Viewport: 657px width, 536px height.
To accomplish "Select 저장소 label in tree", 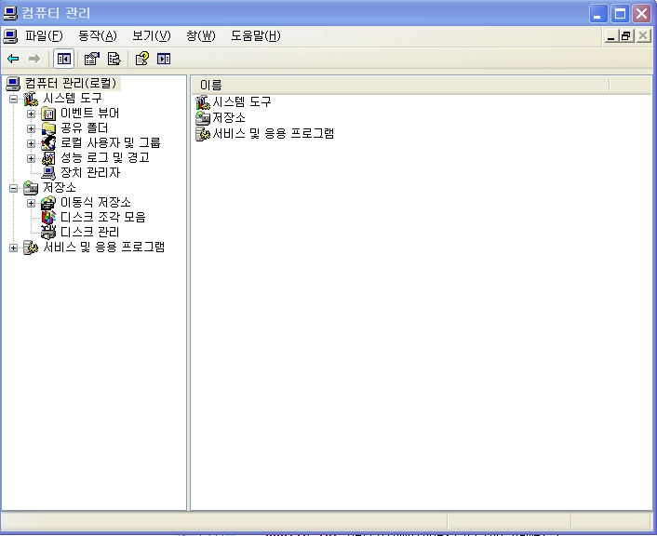I will pyautogui.click(x=60, y=187).
